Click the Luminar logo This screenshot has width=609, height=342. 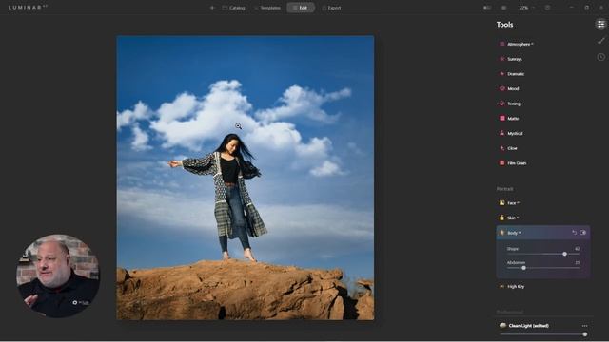28,7
